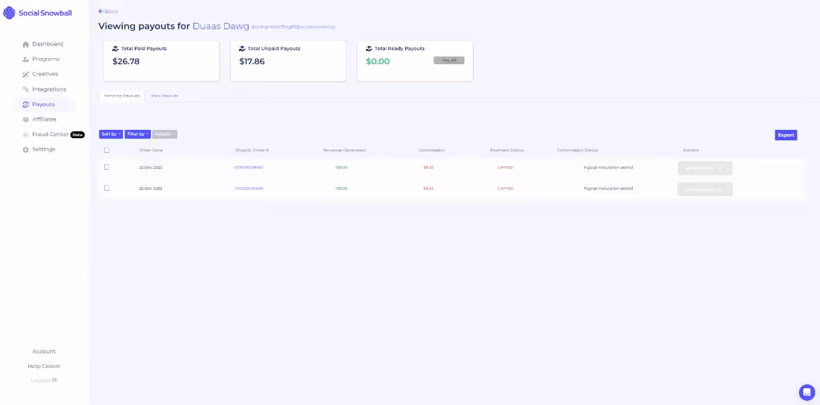Click the Total Paid Payouts card icon
Viewport: 820px width, 405px height.
(115, 49)
